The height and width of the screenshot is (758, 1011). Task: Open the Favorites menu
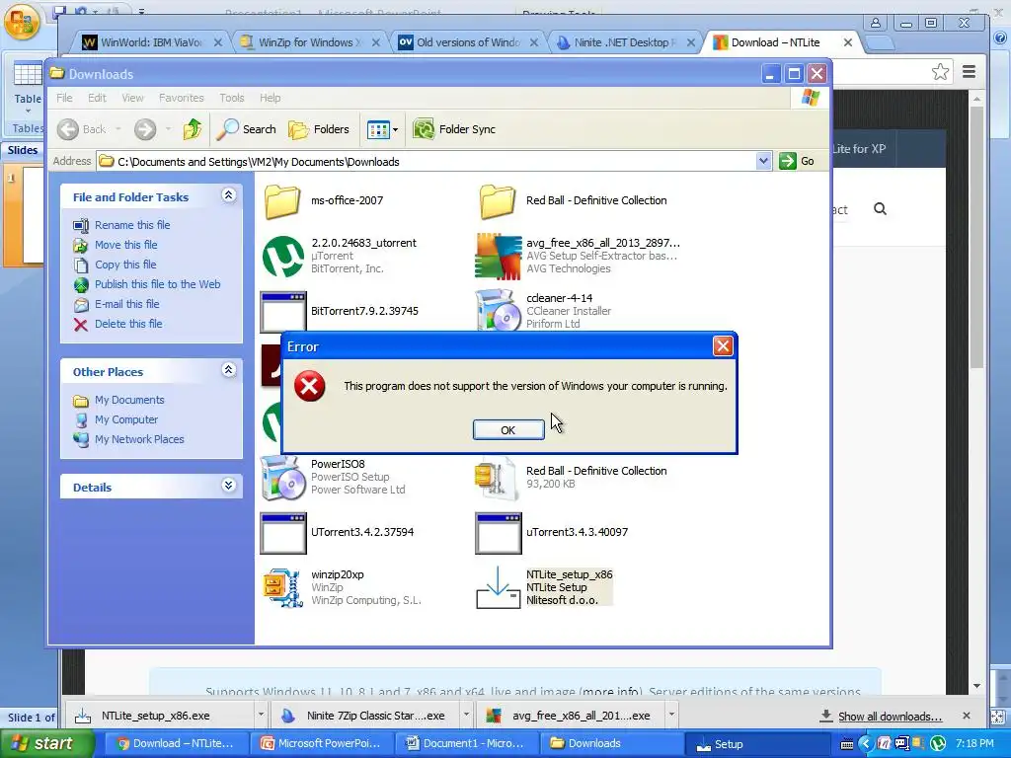point(182,98)
